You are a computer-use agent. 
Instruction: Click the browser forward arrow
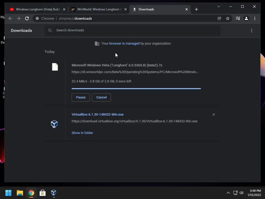tap(19, 18)
